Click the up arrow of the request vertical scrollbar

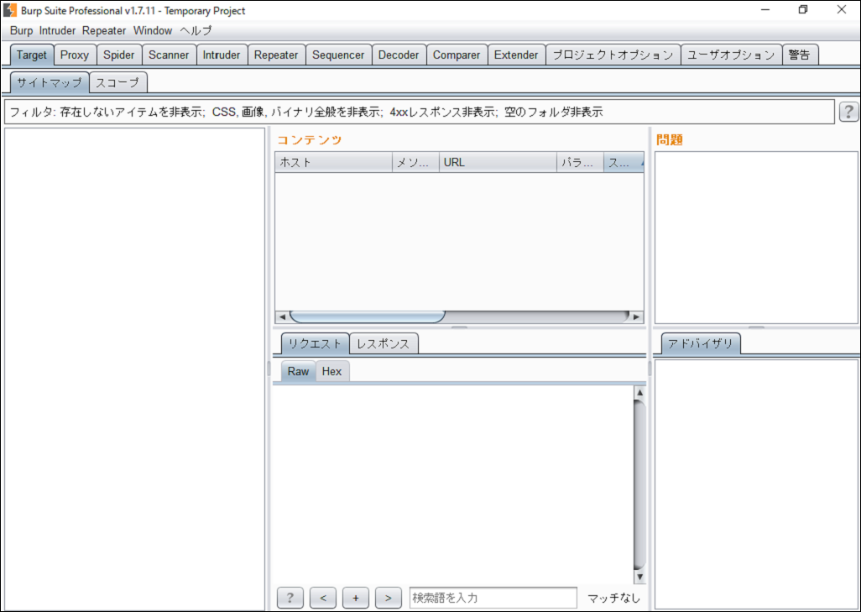tap(639, 393)
